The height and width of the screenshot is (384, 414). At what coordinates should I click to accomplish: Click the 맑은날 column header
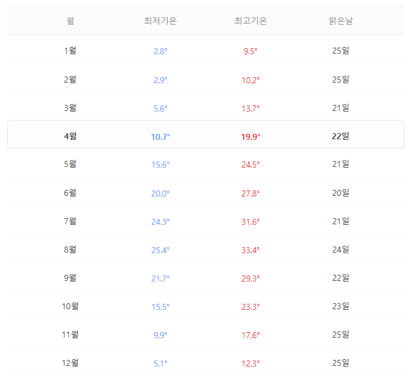340,21
